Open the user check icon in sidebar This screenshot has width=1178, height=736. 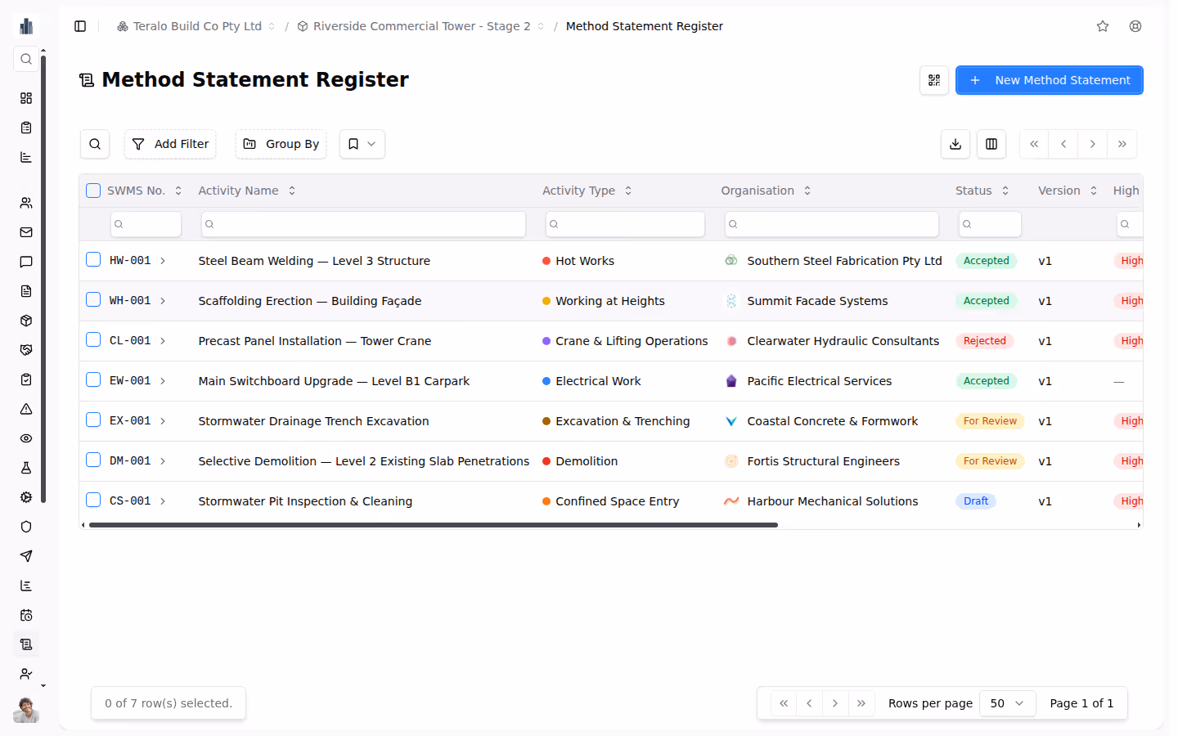[x=26, y=674]
